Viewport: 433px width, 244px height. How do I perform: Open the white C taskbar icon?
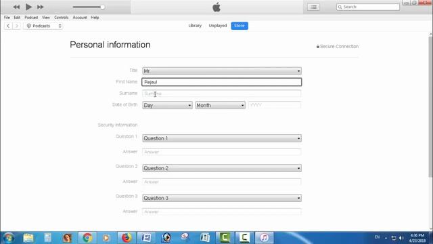[244, 238]
